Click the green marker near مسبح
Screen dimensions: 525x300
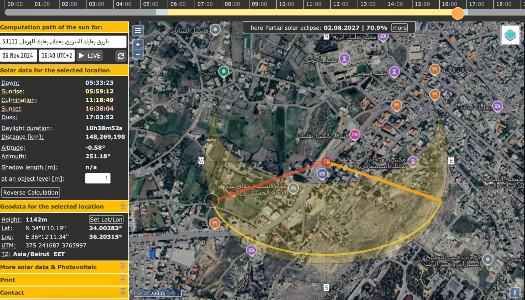223,72
